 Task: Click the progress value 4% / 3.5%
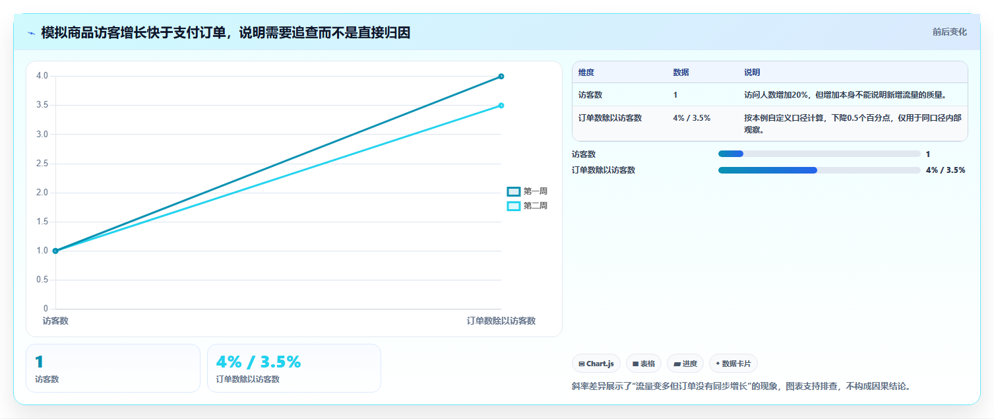[946, 170]
